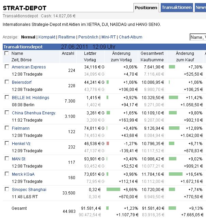Click the BELLE quantity 7.300
This screenshot has height=221, width=206.
(70, 101)
